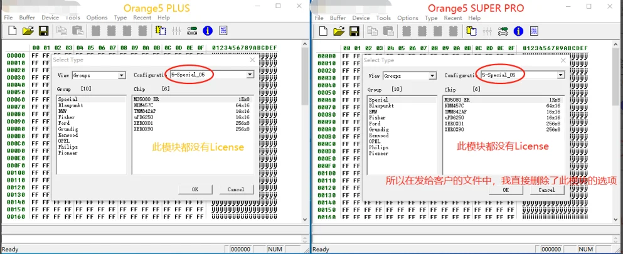The width and height of the screenshot is (623, 254).
Task: Open Options menu in Orange5 PLUS
Action: coord(97,18)
